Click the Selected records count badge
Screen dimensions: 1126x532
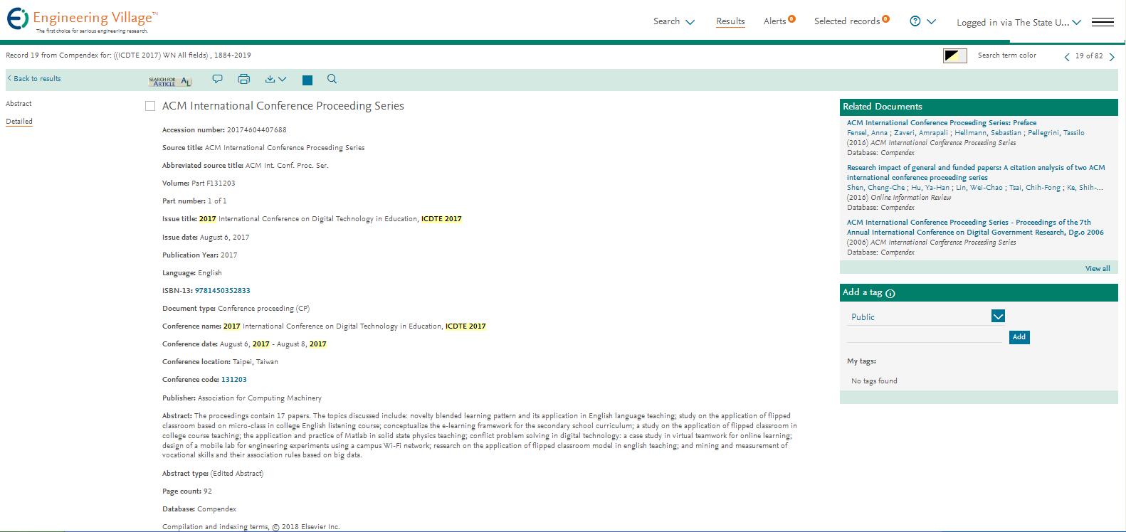[885, 18]
